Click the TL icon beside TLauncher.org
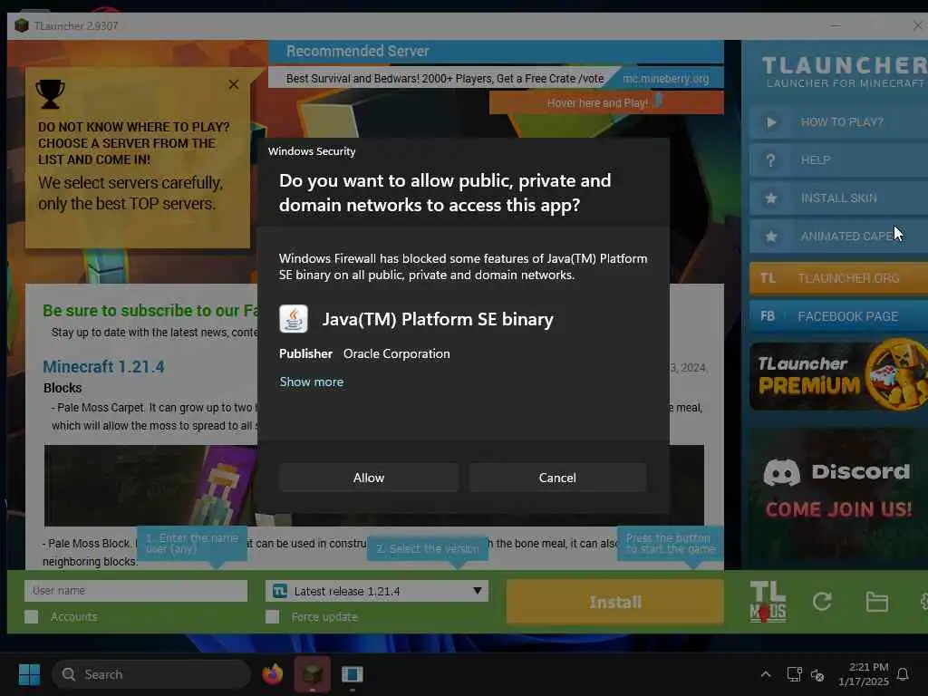The image size is (928, 696). point(768,278)
